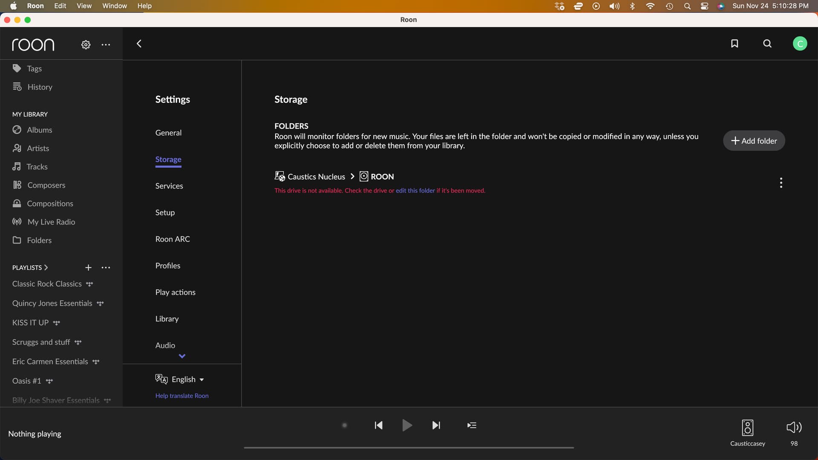The image size is (818, 460).
Task: Select the Roon ARC settings tab
Action: click(173, 239)
